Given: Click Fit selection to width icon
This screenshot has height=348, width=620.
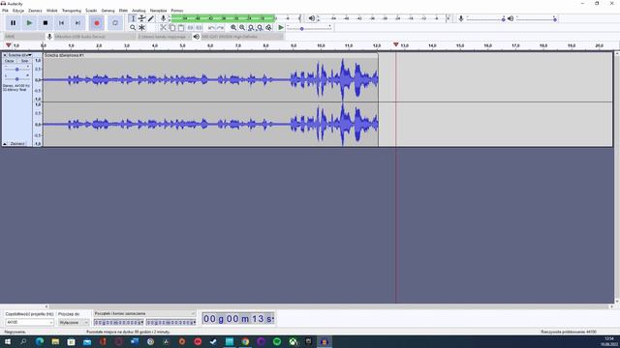Looking at the screenshot, I should (x=251, y=28).
